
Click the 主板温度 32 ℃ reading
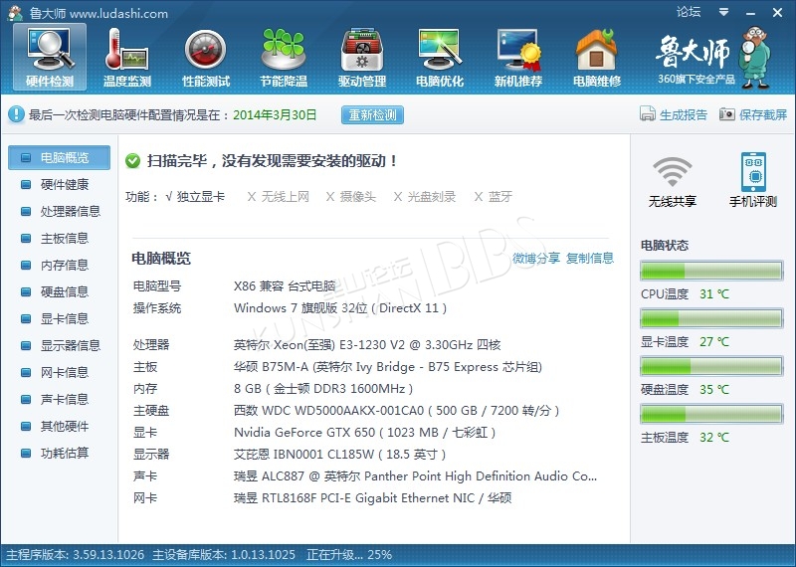click(714, 437)
